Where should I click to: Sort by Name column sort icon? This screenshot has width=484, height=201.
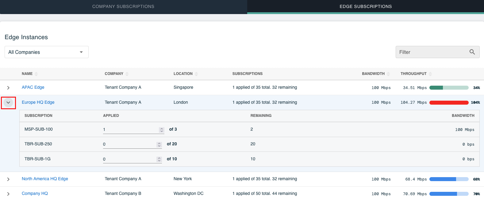(x=36, y=74)
